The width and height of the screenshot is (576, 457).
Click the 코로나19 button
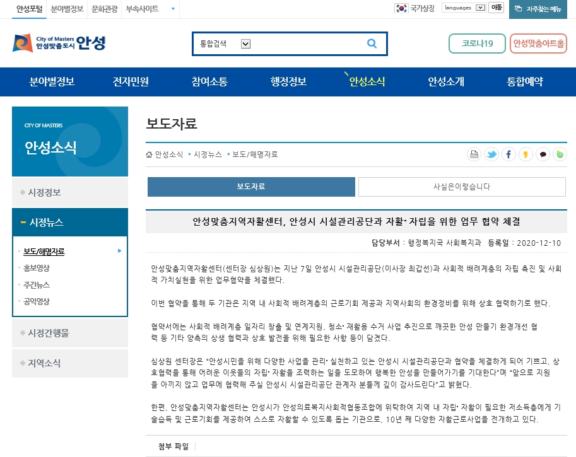coord(477,43)
